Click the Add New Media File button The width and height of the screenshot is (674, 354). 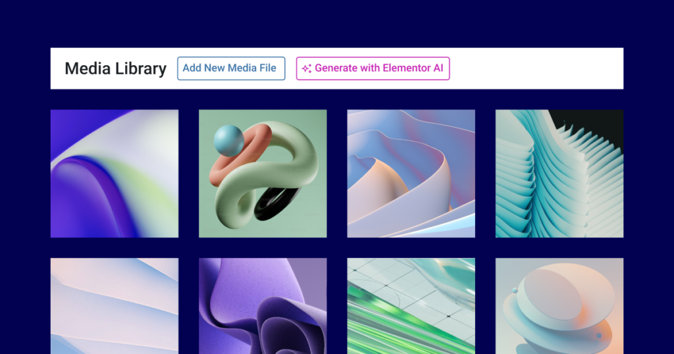click(231, 68)
